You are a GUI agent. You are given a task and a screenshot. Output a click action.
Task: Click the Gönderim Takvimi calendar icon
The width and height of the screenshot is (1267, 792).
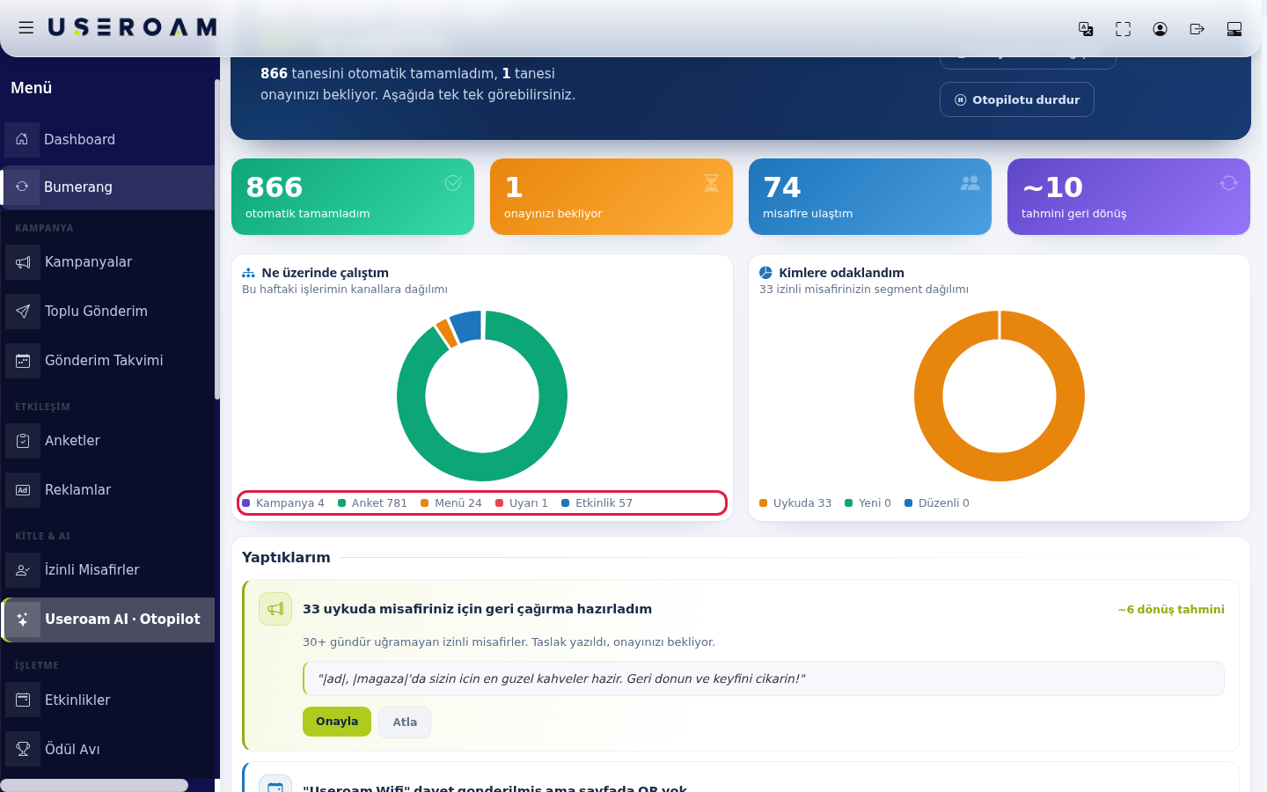pyautogui.click(x=23, y=361)
